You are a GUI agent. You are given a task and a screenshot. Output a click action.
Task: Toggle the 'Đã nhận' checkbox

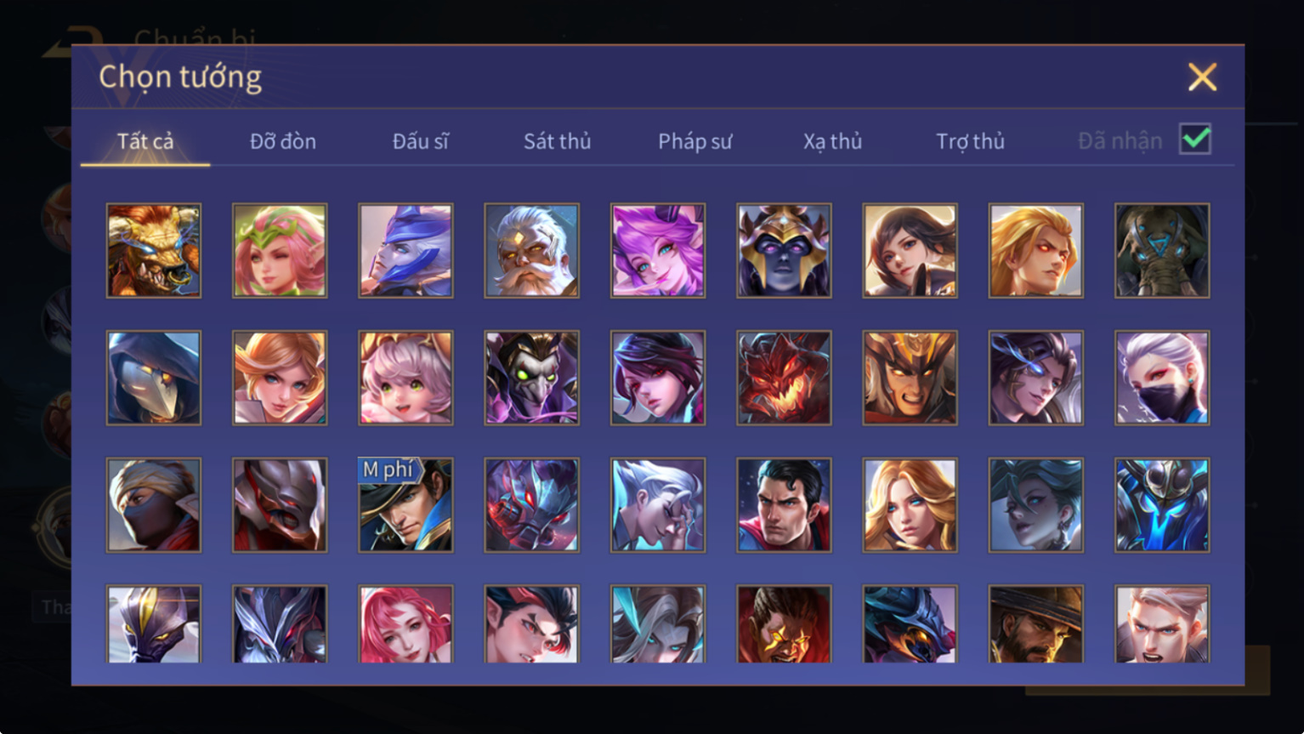pos(1195,139)
